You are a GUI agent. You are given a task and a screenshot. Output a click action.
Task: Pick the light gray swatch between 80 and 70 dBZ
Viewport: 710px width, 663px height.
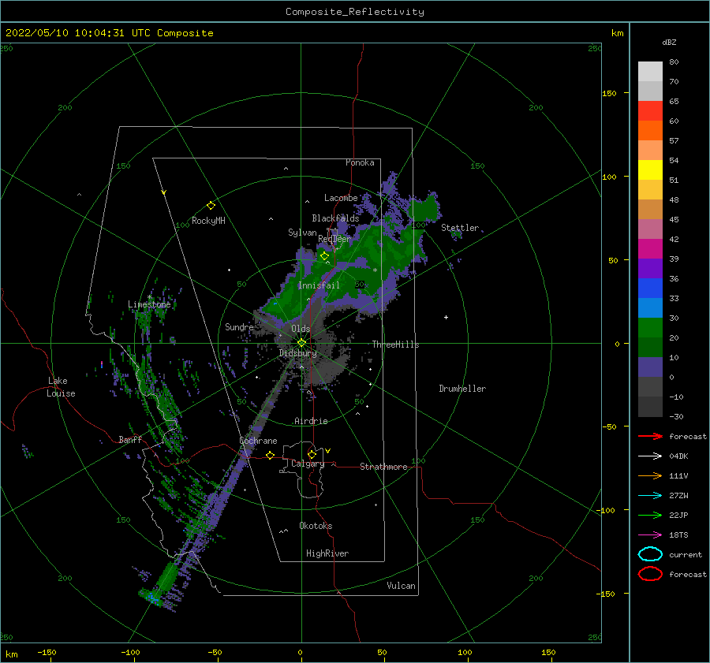coord(650,71)
